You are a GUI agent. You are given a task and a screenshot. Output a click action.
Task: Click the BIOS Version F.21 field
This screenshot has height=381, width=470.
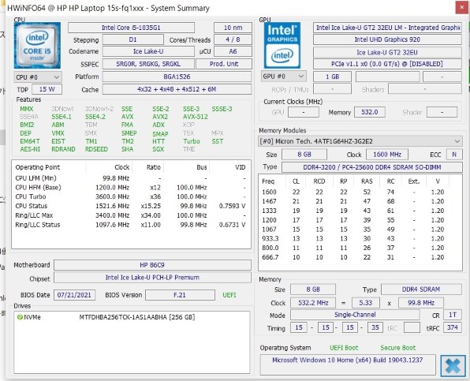click(180, 295)
